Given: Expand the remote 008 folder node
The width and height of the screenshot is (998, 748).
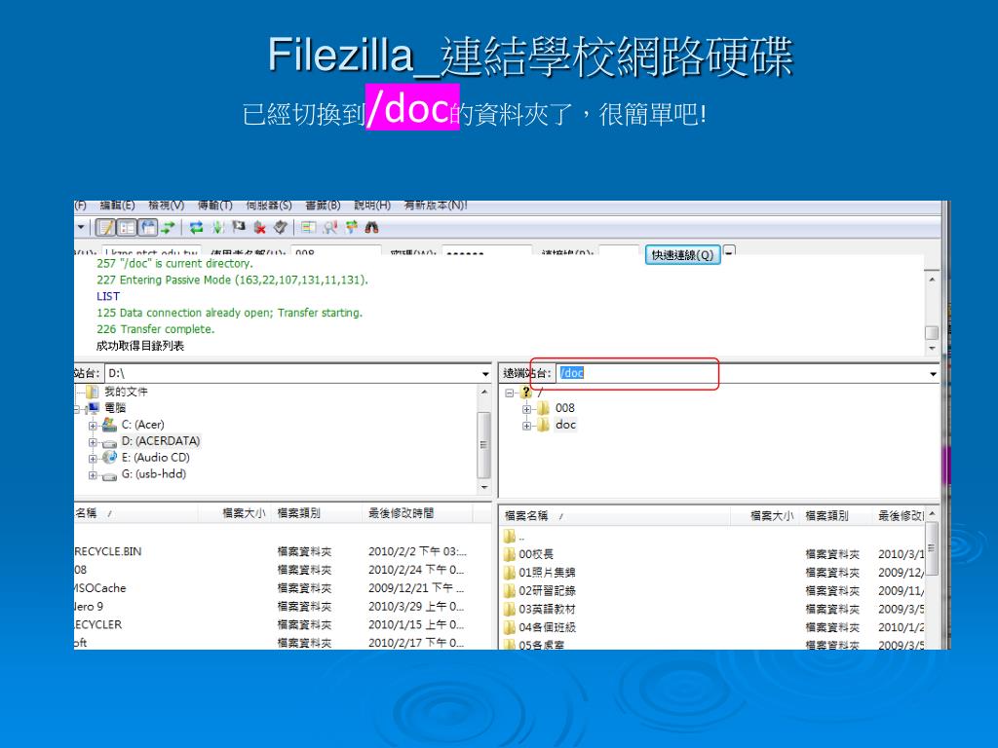Looking at the screenshot, I should [x=526, y=409].
